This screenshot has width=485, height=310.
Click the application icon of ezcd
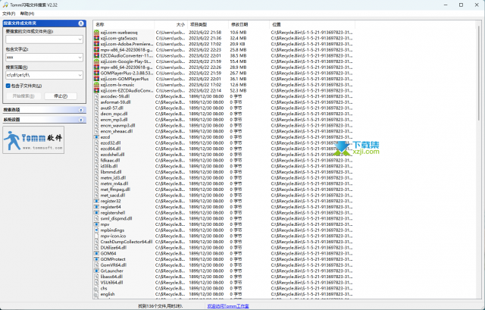(96, 137)
